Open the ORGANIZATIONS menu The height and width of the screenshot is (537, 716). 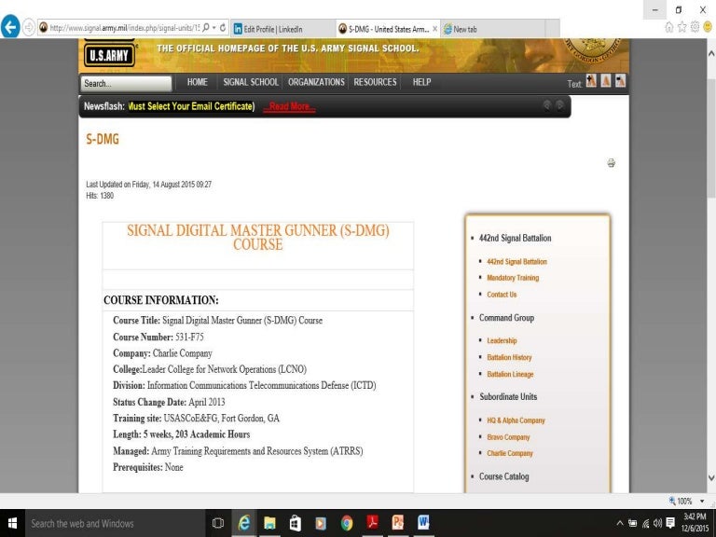[x=316, y=82]
